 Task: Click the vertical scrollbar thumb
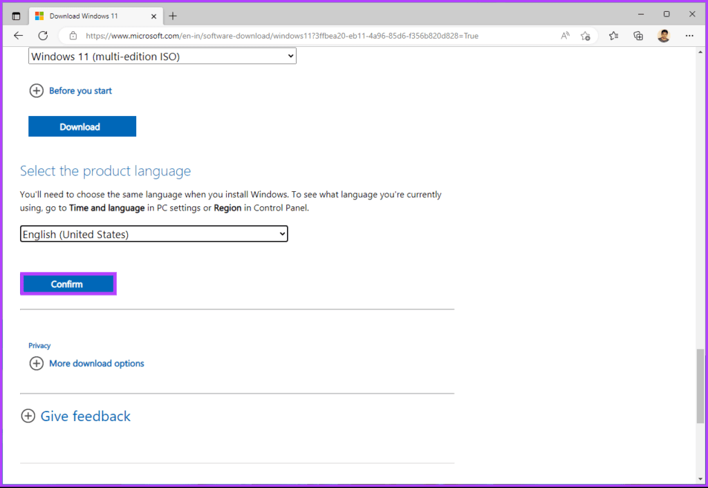(700, 386)
